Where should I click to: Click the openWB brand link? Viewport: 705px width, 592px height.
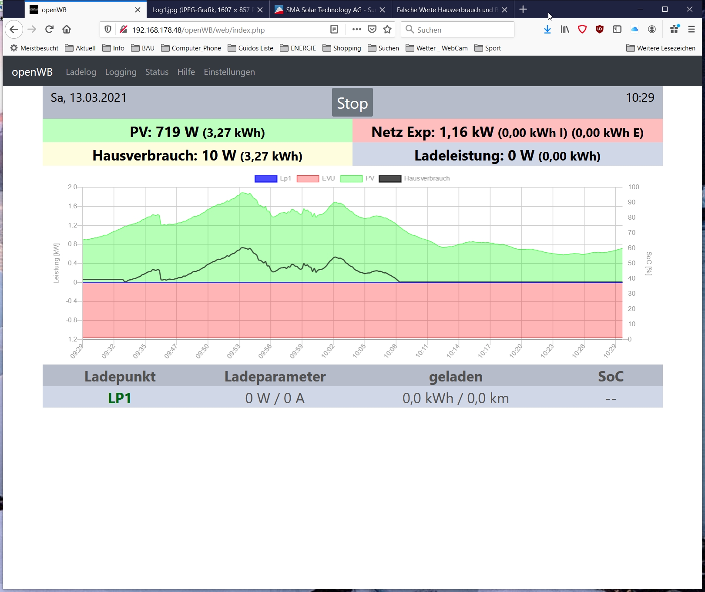point(32,72)
